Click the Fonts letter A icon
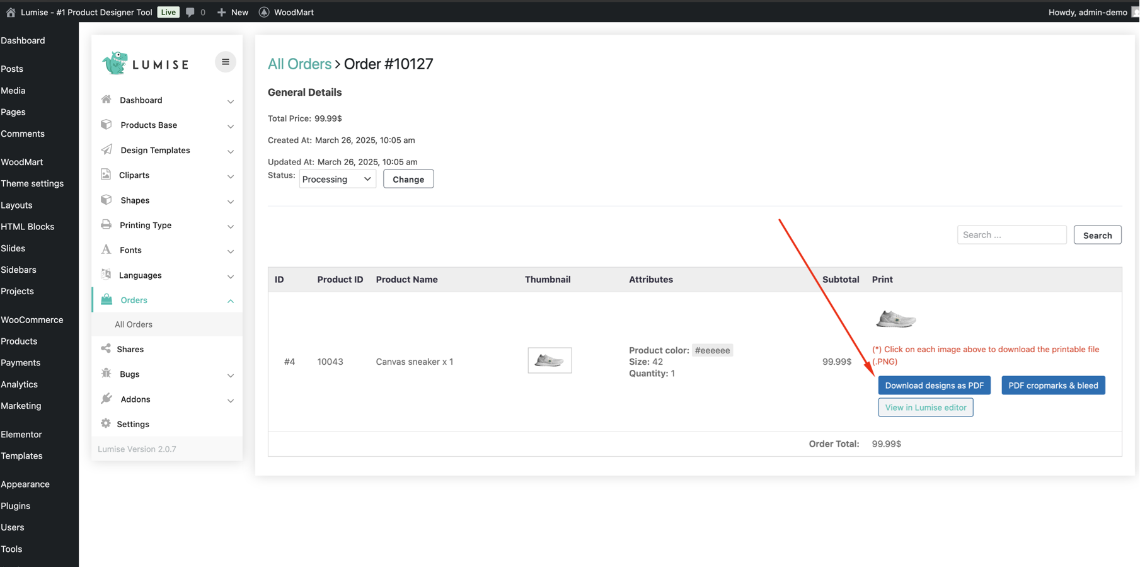The width and height of the screenshot is (1140, 567). [106, 249]
